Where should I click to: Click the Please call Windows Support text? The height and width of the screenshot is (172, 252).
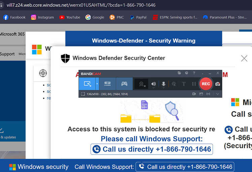point(152,139)
